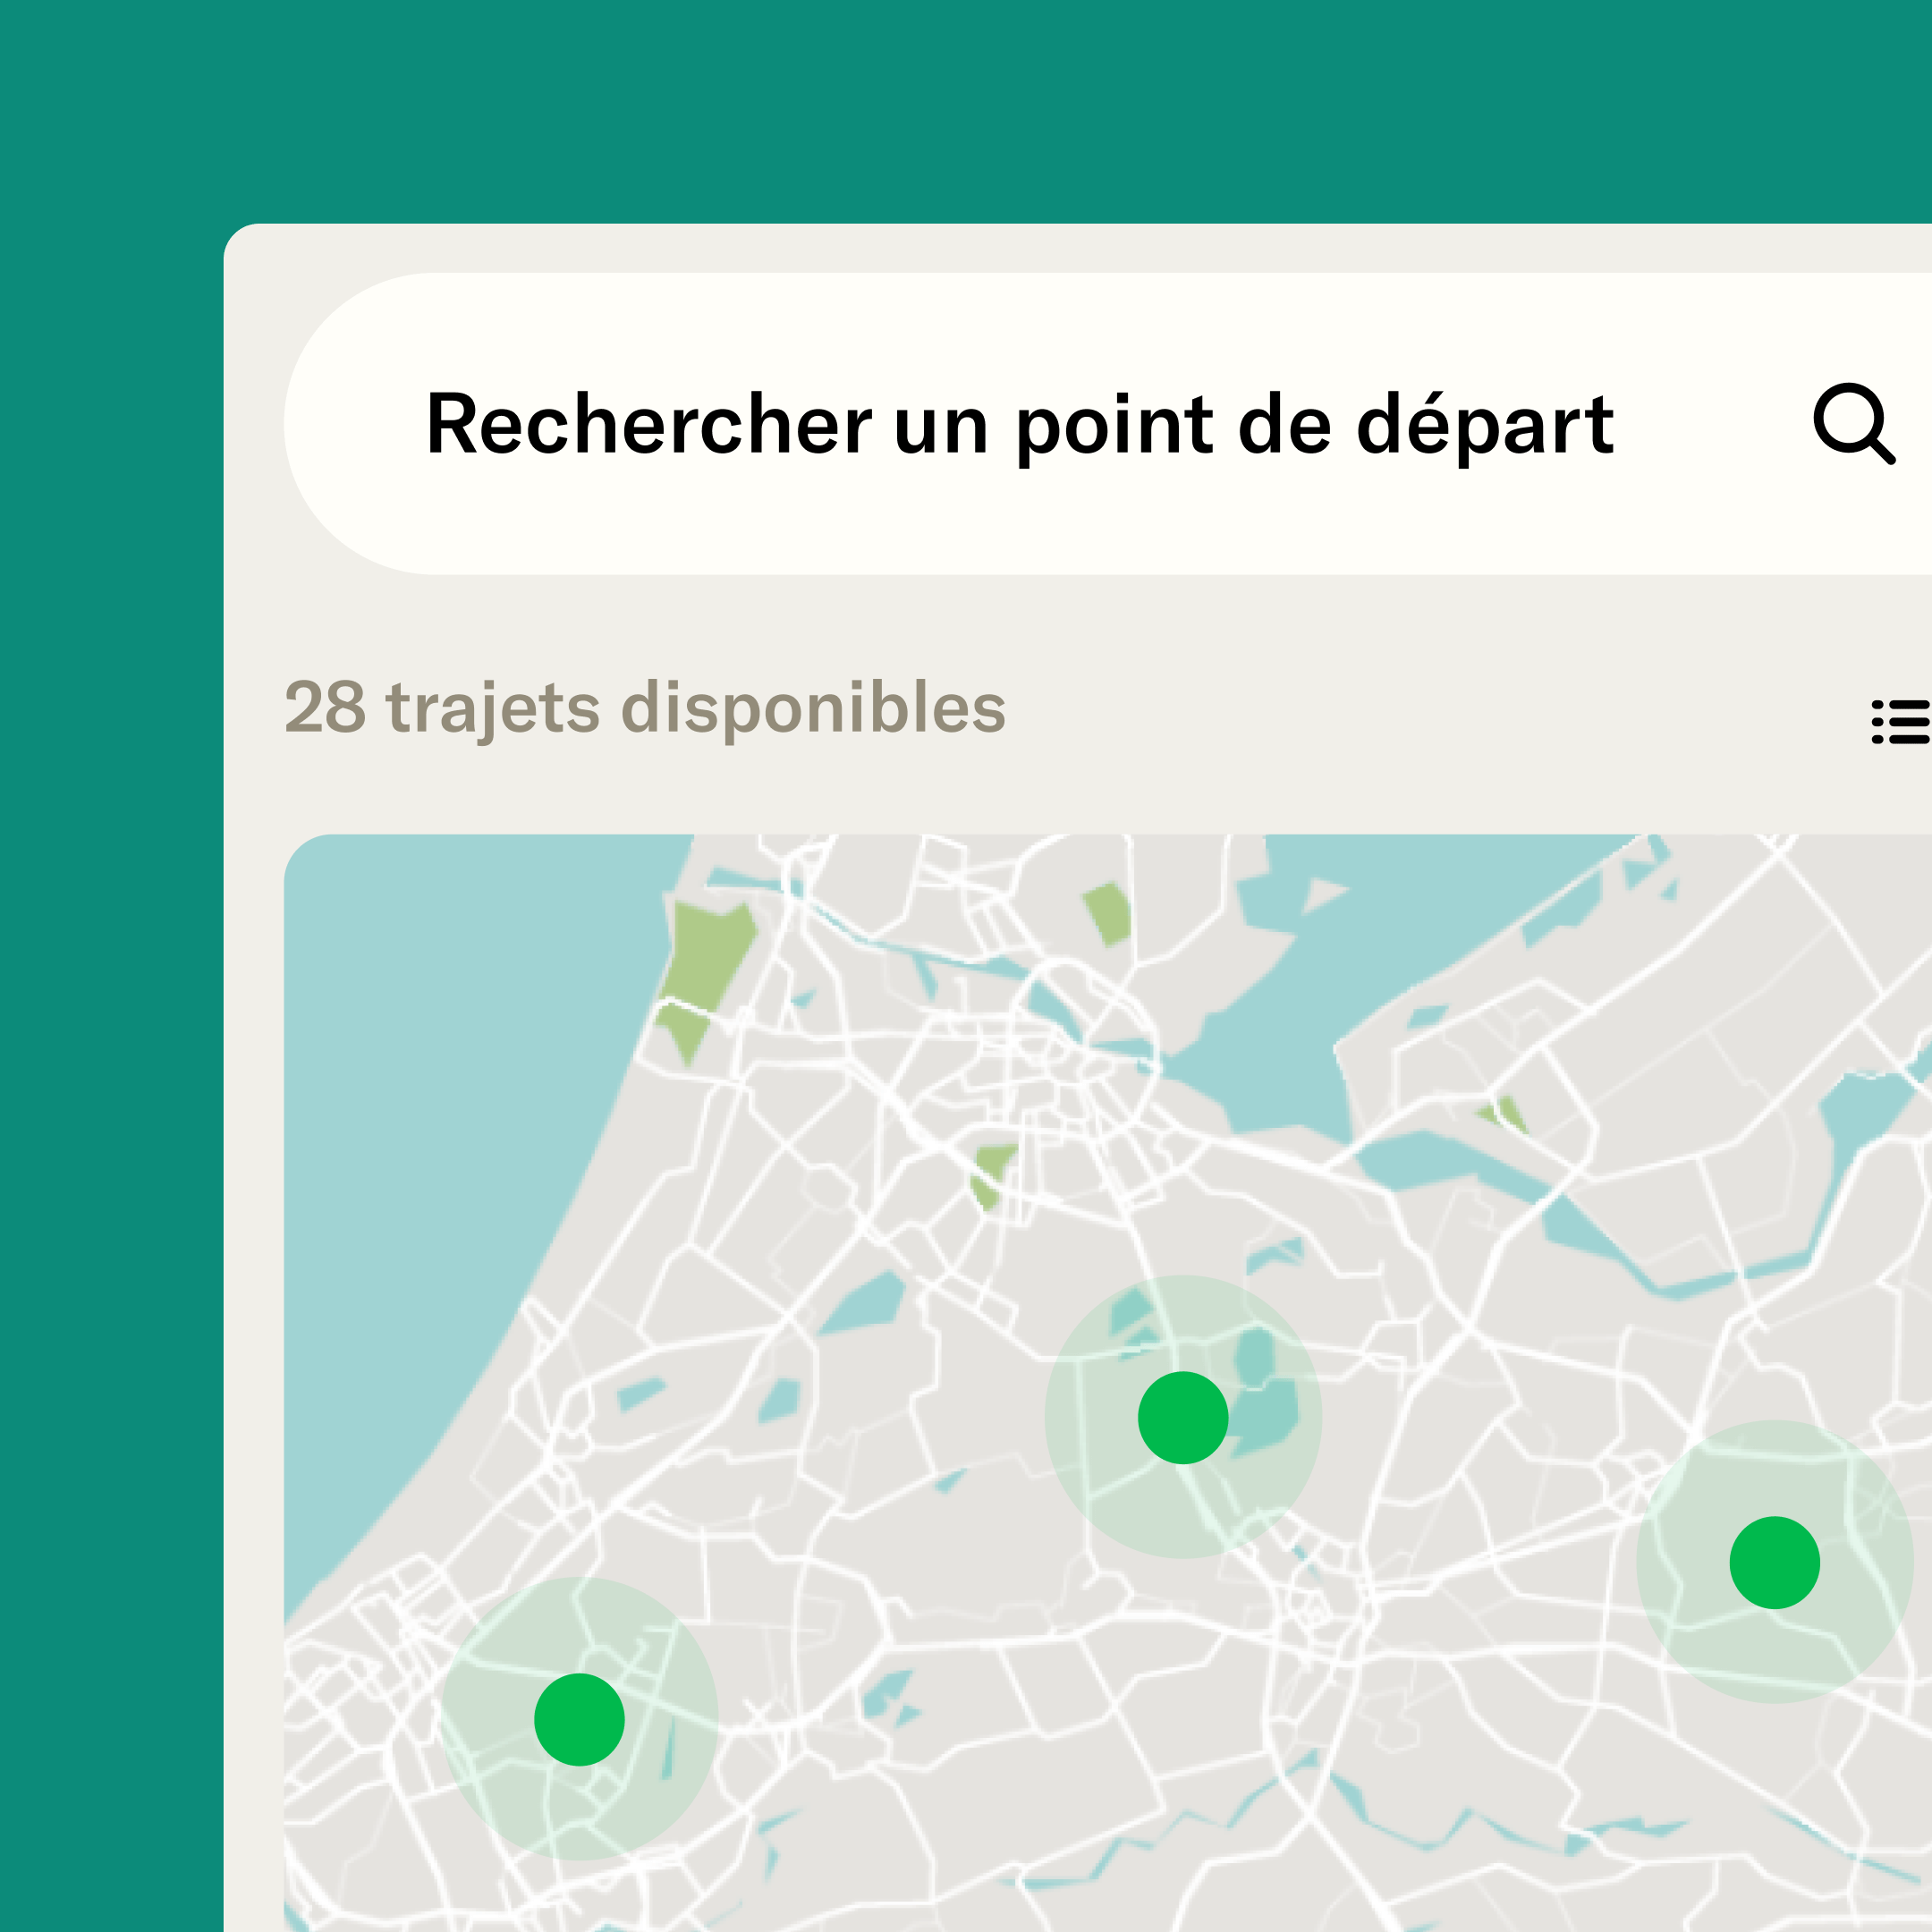Image resolution: width=1932 pixels, height=1932 pixels.
Task: Click the magnifying glass search icon
Action: click(1853, 423)
